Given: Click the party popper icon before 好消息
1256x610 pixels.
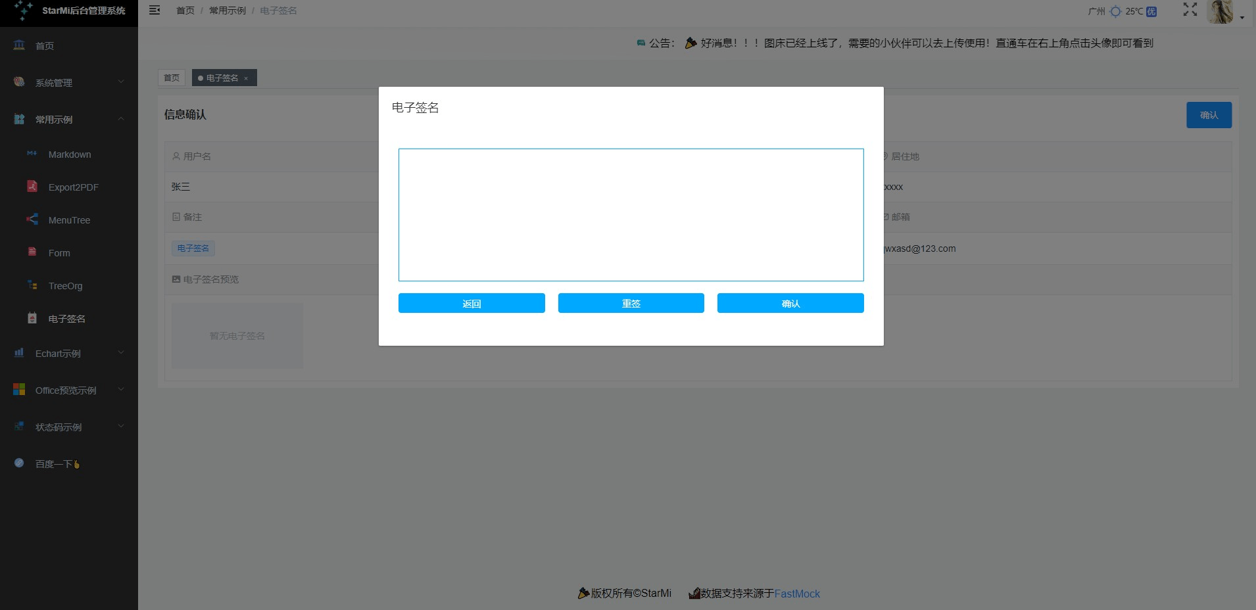Looking at the screenshot, I should [690, 43].
